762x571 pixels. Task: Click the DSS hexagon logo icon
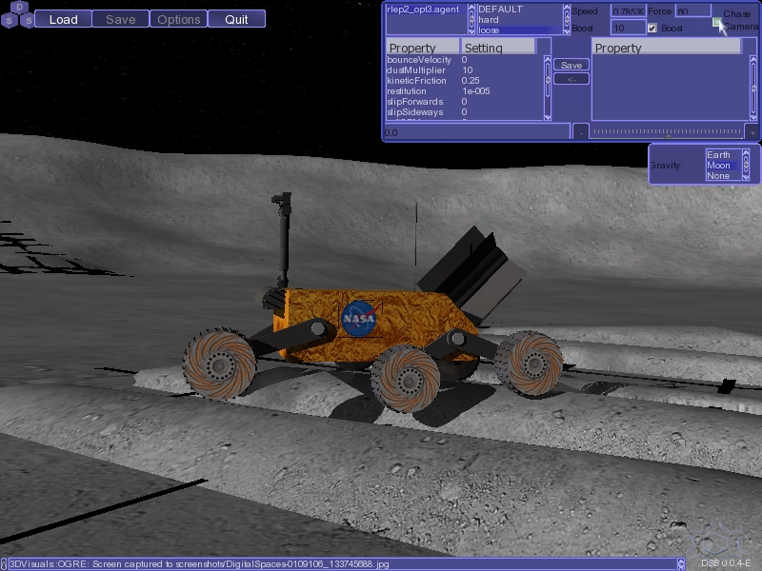18,14
